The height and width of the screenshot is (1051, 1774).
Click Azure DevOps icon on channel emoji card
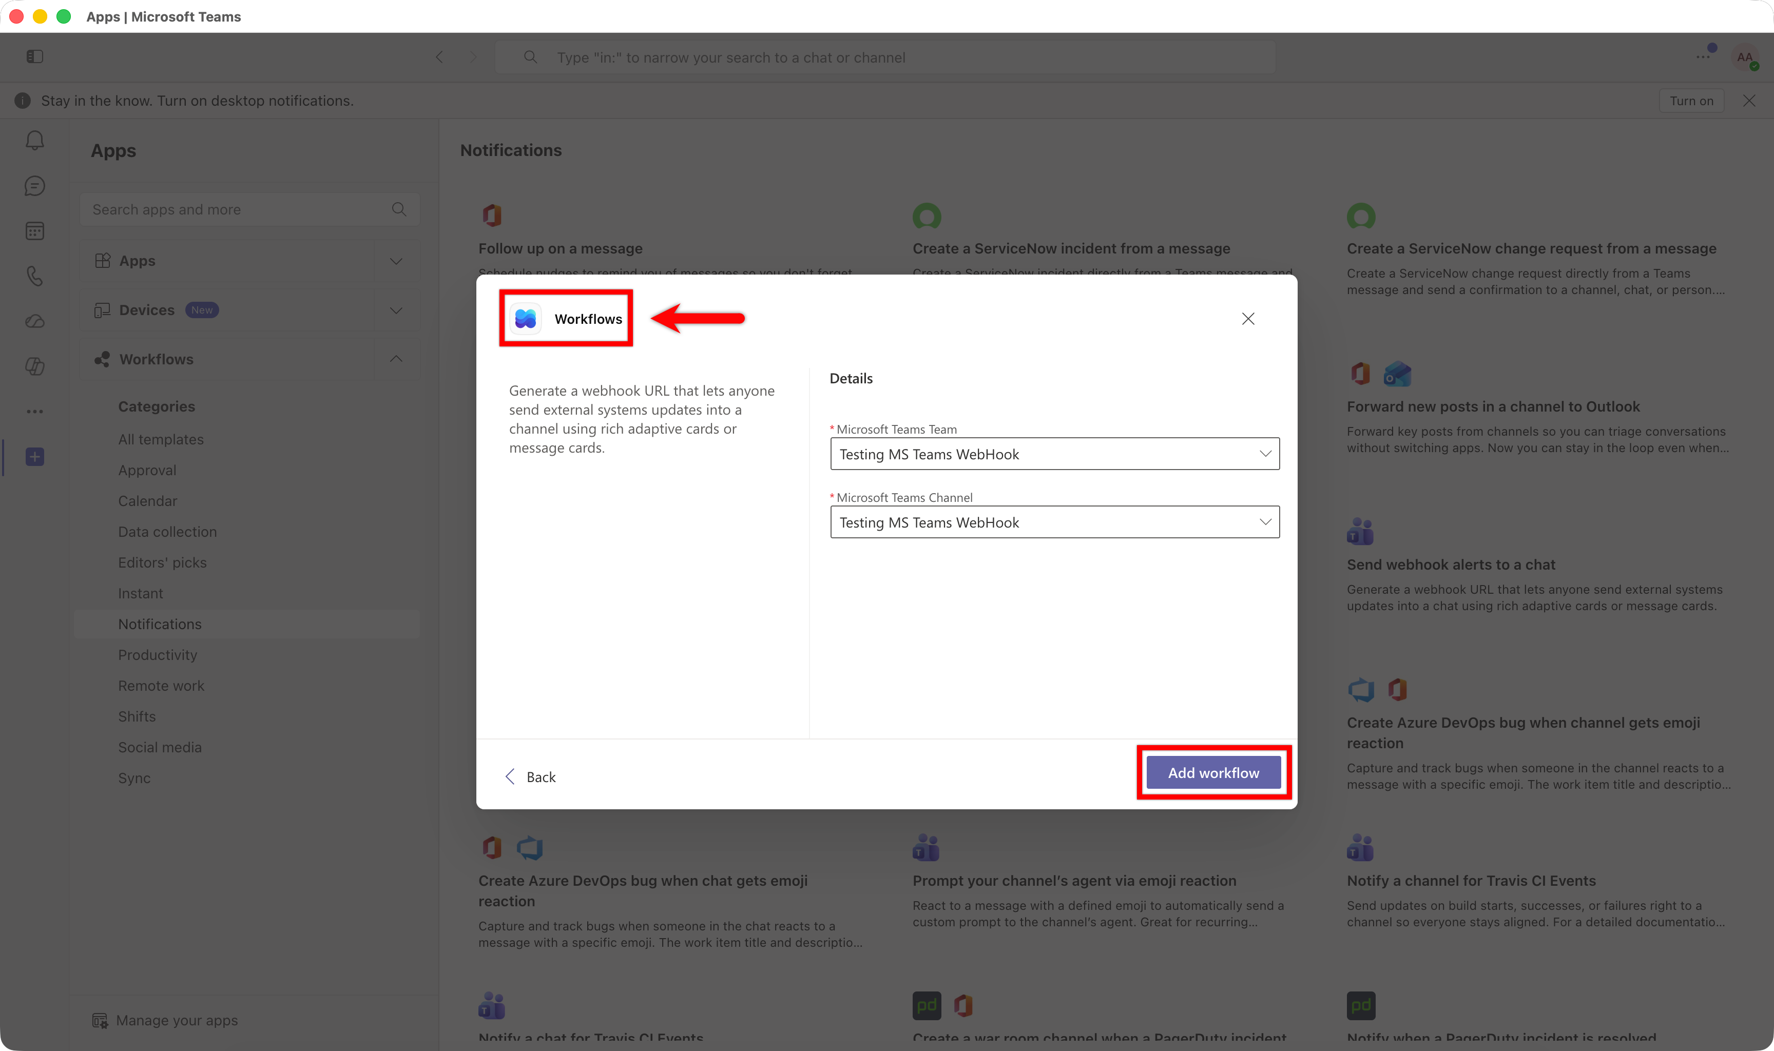coord(1360,689)
